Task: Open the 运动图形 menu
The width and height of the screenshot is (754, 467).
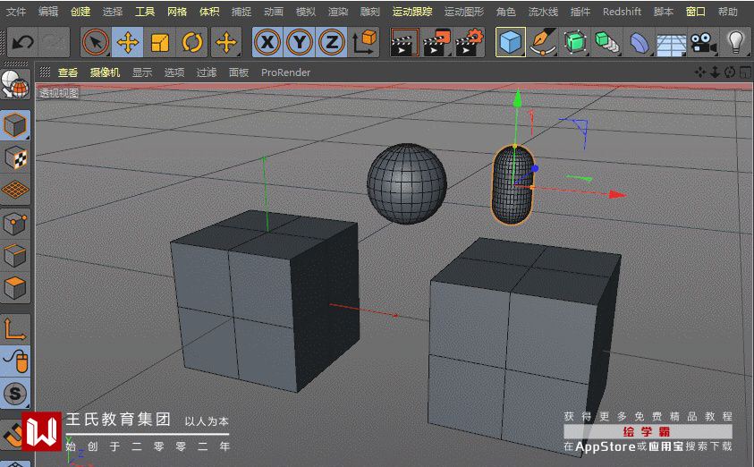Action: (464, 12)
